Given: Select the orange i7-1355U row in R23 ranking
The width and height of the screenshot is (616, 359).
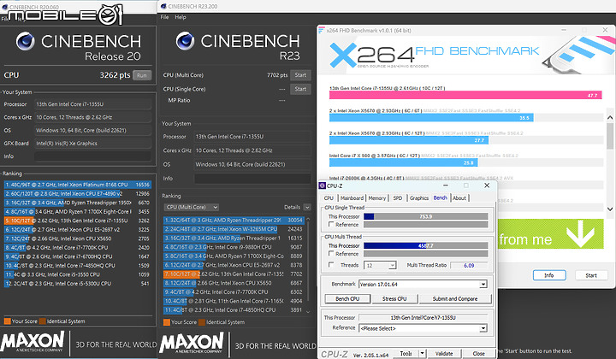Looking at the screenshot, I should (x=234, y=274).
